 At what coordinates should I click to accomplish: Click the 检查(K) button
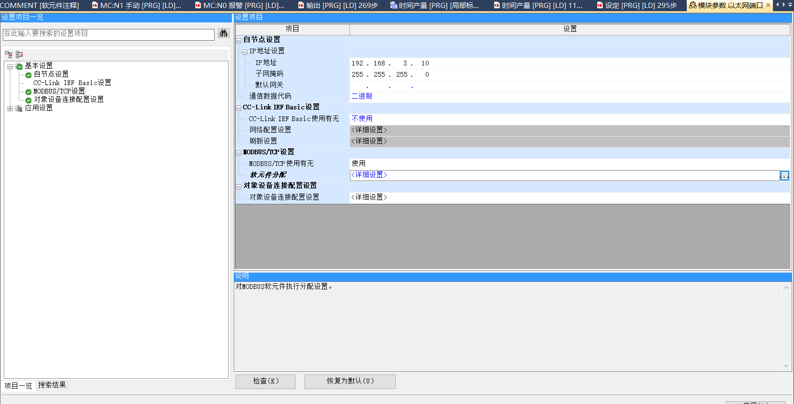266,381
